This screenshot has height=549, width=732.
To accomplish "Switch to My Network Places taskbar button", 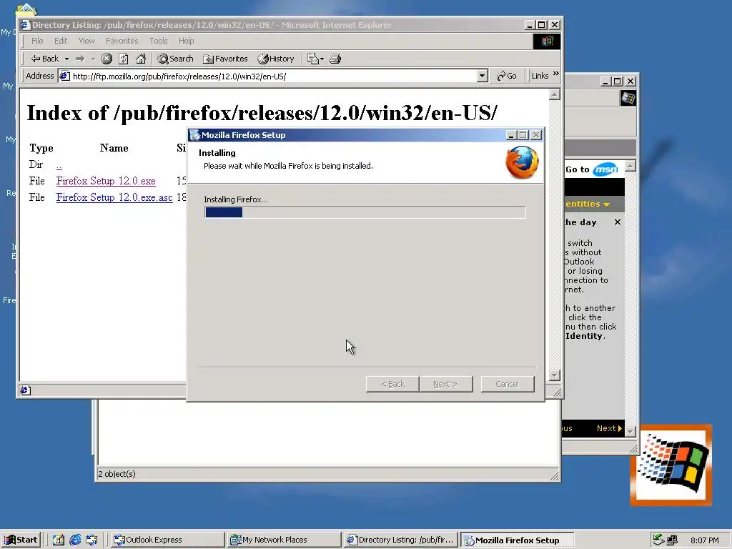I will tap(284, 540).
